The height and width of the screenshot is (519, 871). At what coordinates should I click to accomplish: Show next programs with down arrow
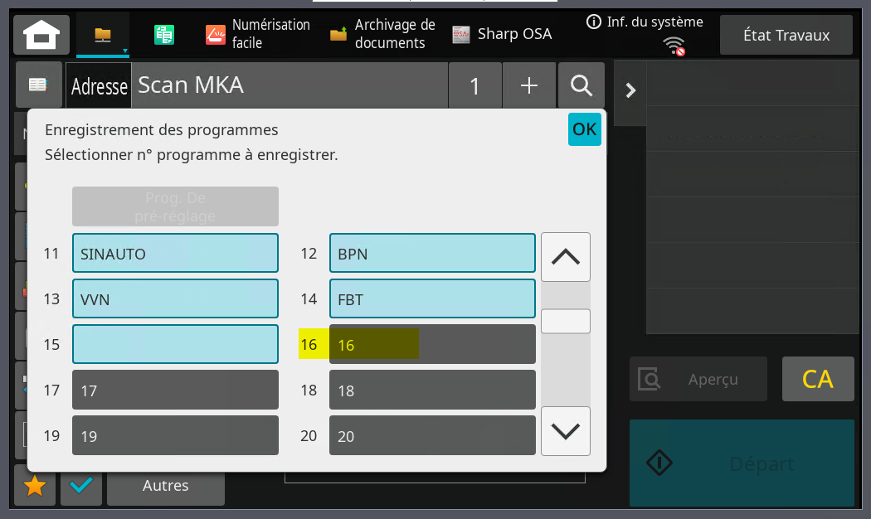click(566, 431)
